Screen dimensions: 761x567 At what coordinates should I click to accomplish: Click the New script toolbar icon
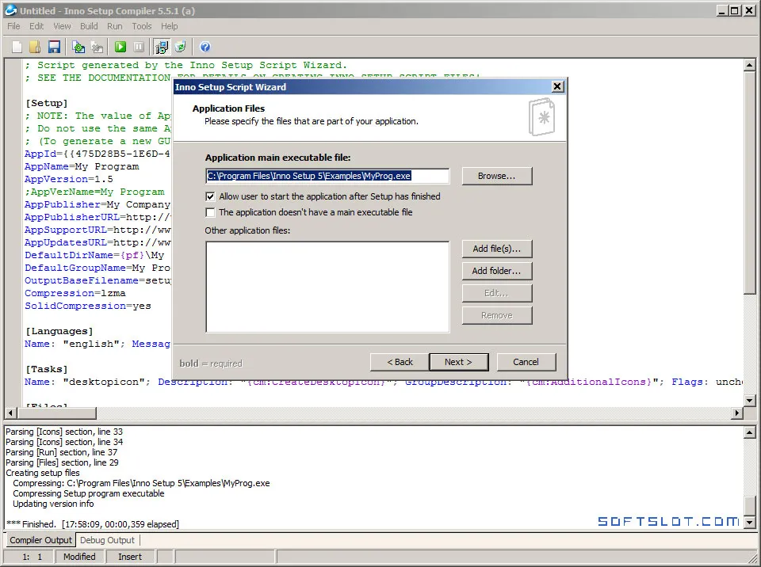[17, 47]
